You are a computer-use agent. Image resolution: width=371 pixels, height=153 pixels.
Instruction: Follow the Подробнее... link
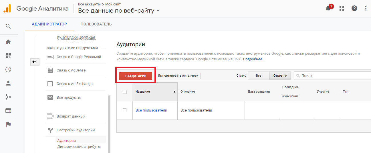click(254, 59)
